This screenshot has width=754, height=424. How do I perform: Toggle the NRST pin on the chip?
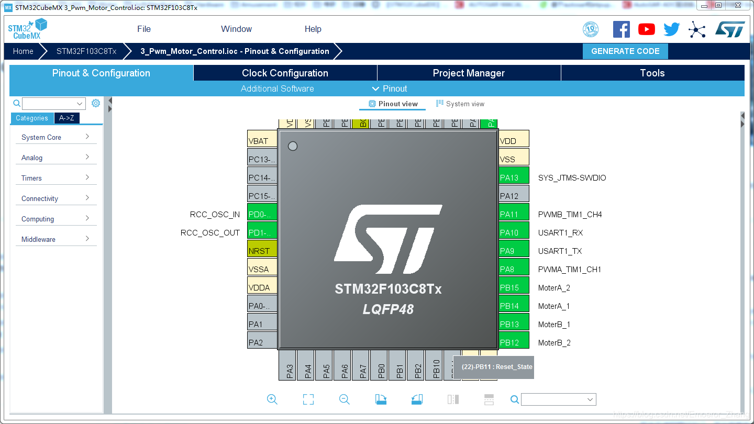pyautogui.click(x=262, y=249)
